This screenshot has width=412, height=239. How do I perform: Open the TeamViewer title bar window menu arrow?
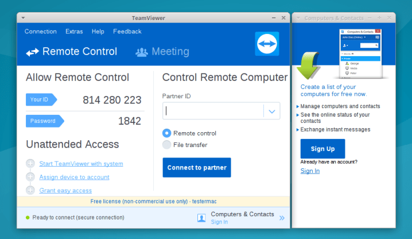click(x=23, y=18)
